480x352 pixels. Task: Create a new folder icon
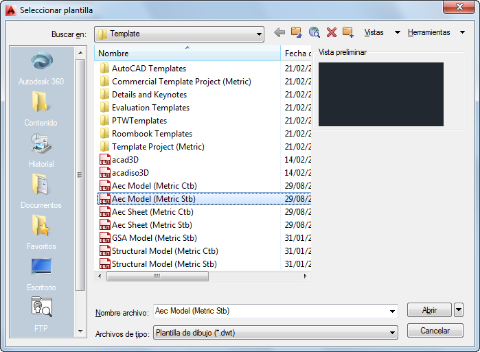(348, 32)
